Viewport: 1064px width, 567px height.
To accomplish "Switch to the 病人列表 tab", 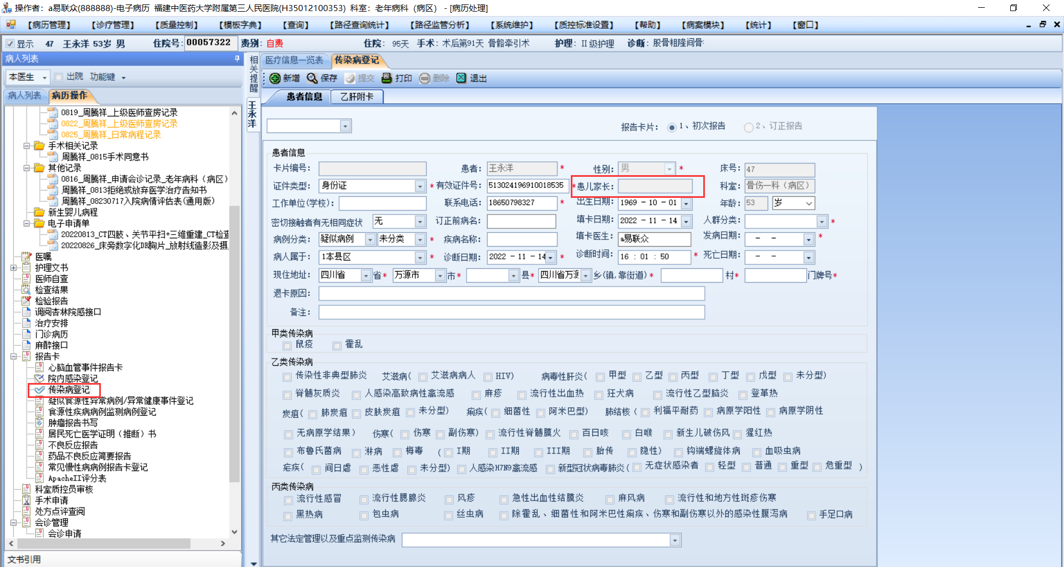I will (24, 96).
